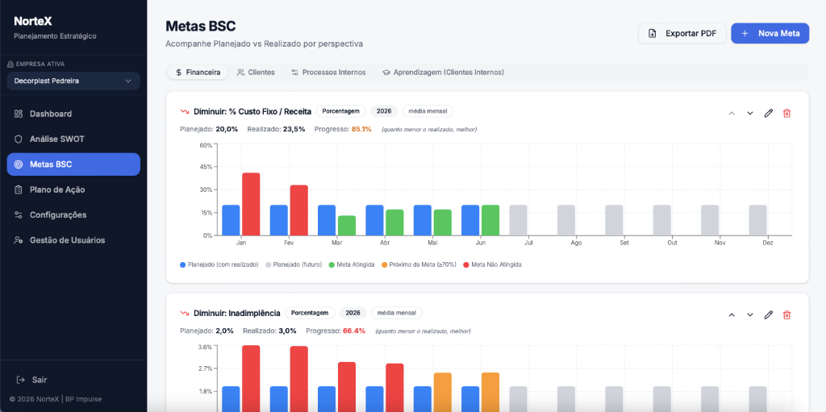Click green Mar bar in Custo Fixo chart

[347, 226]
